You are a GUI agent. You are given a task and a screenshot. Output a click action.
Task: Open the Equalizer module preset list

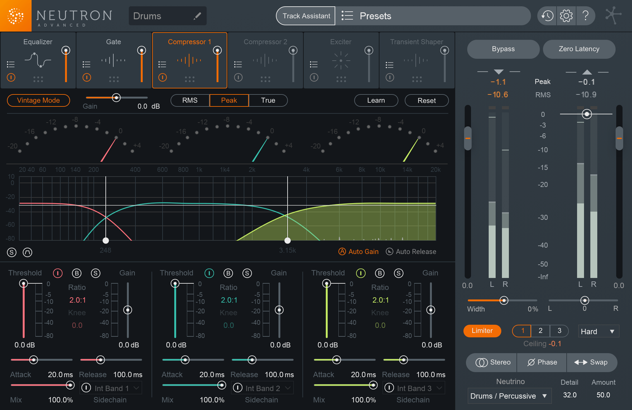(10, 64)
